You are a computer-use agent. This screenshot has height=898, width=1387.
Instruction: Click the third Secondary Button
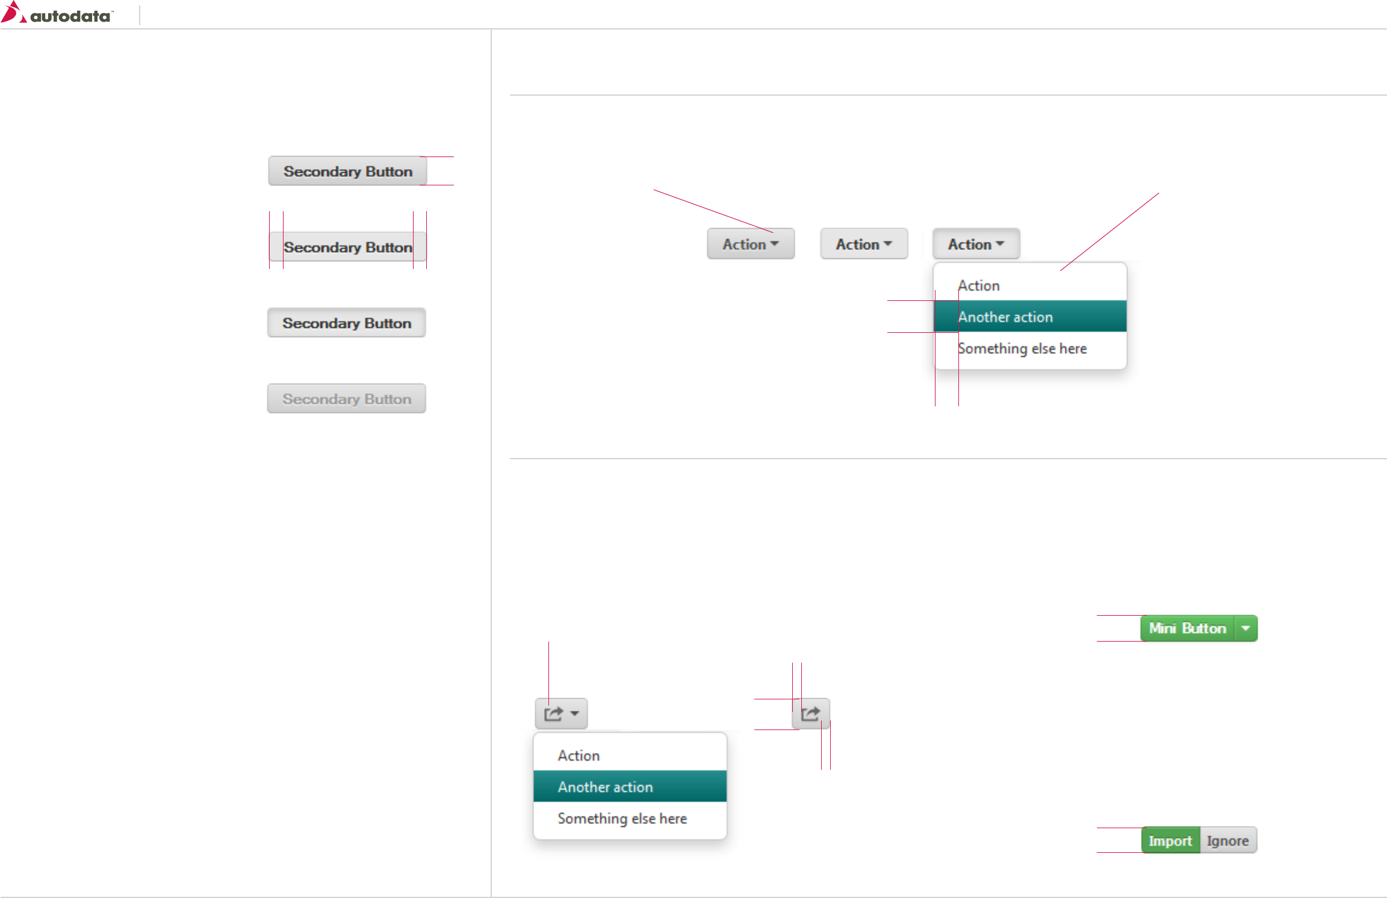click(346, 323)
